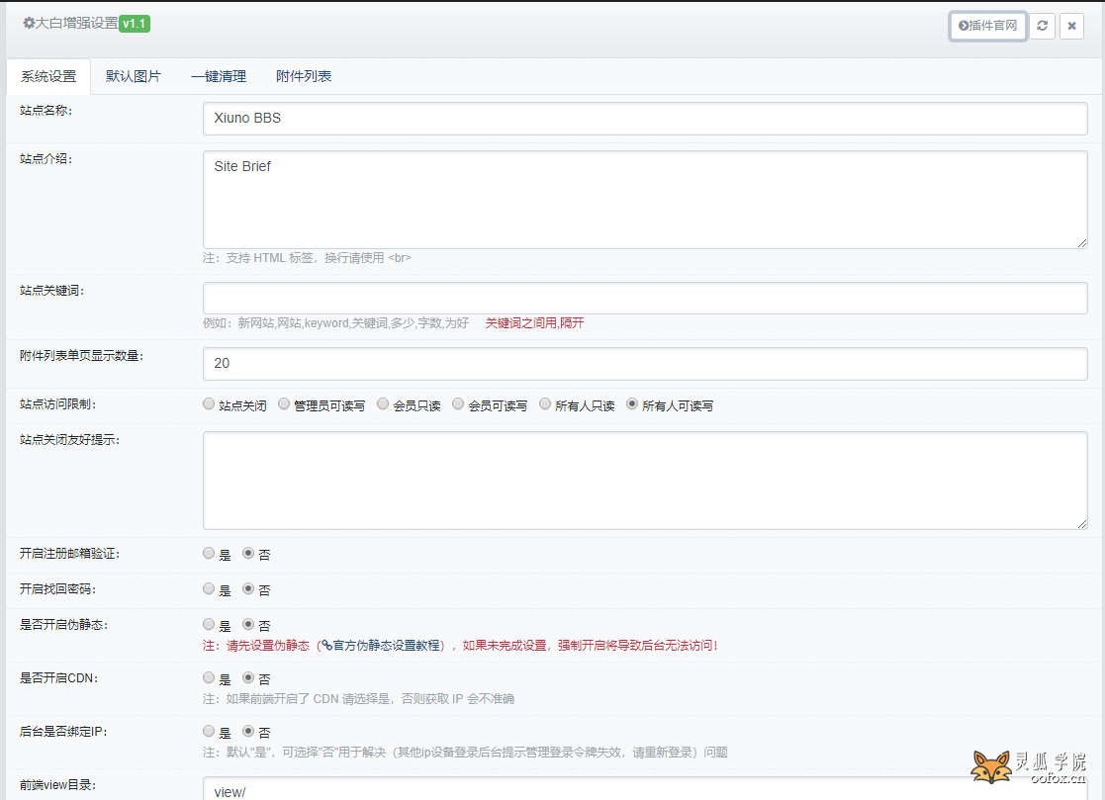Click the refresh icon in the header
Screen dimensions: 1105x800
click(x=1042, y=26)
